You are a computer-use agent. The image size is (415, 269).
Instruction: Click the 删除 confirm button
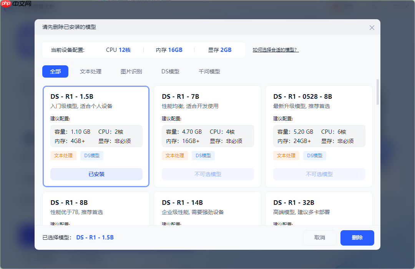(357, 238)
